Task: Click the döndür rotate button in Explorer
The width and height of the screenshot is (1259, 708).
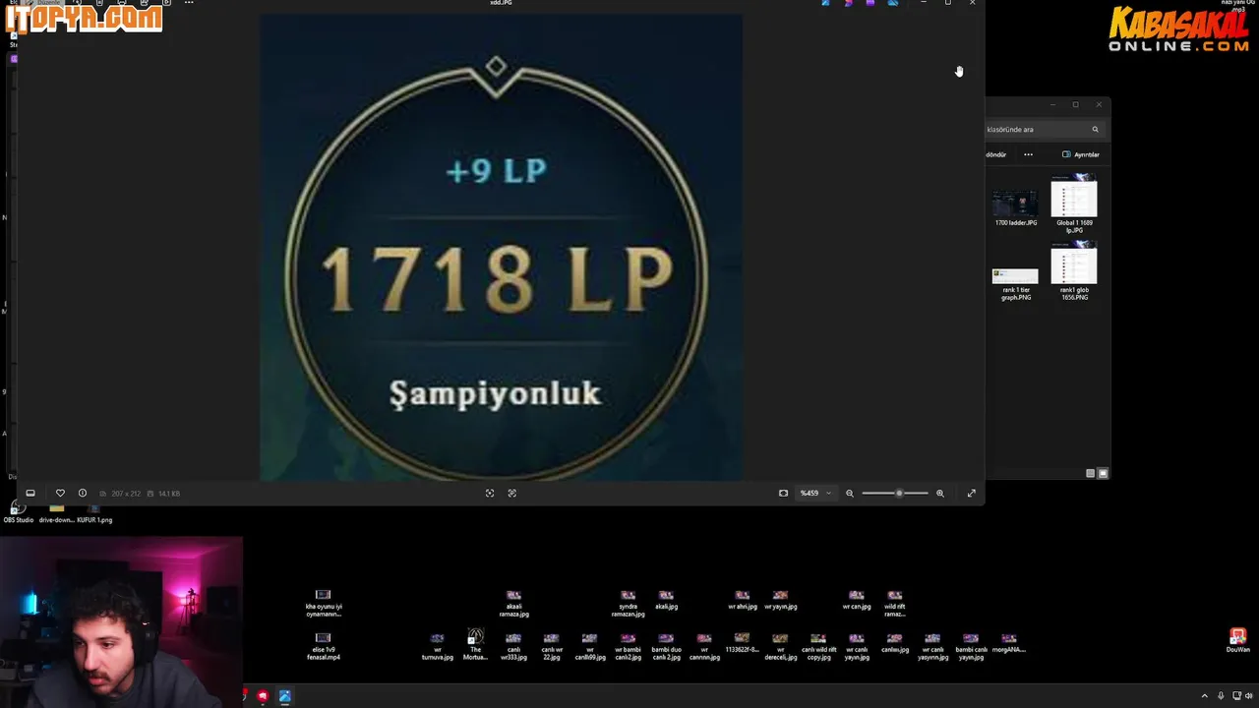Action: (996, 154)
